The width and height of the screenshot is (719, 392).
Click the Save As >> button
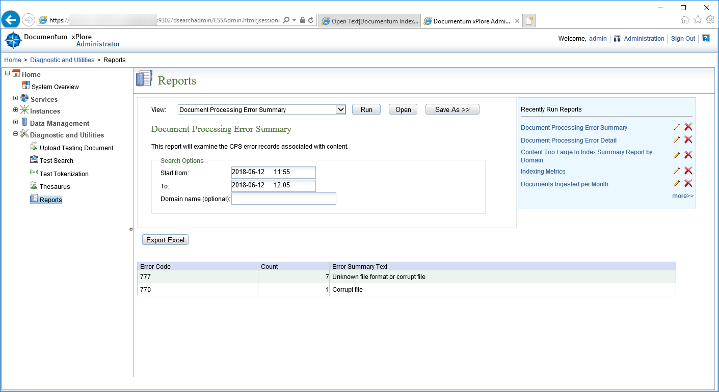pyautogui.click(x=452, y=109)
